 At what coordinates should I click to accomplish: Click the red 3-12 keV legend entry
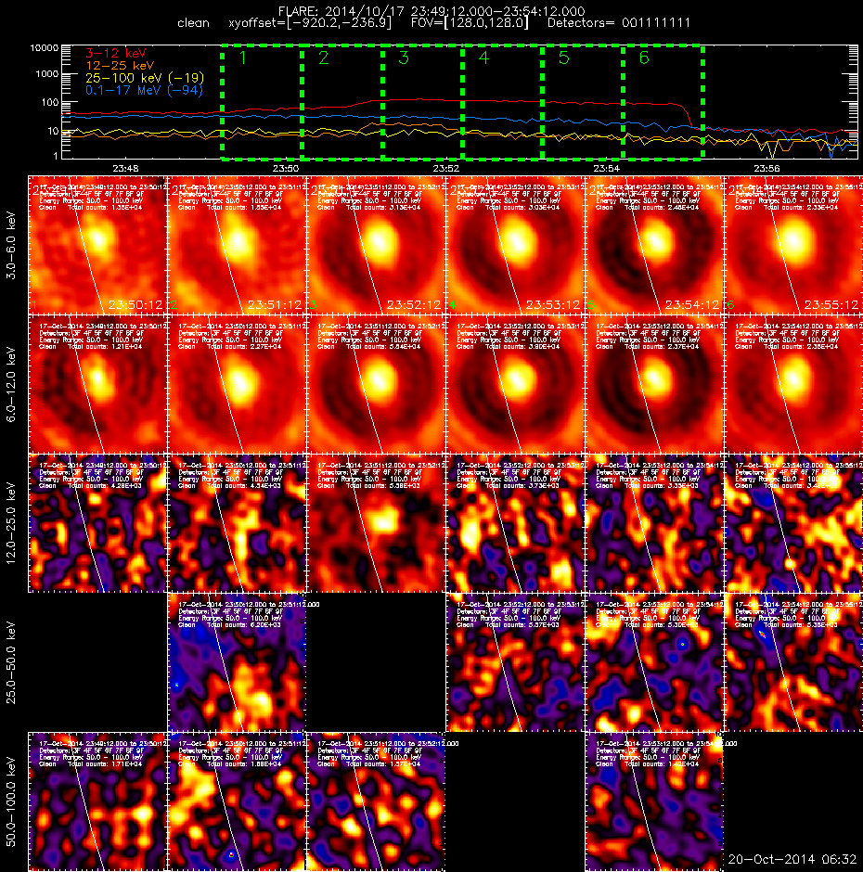(116, 53)
